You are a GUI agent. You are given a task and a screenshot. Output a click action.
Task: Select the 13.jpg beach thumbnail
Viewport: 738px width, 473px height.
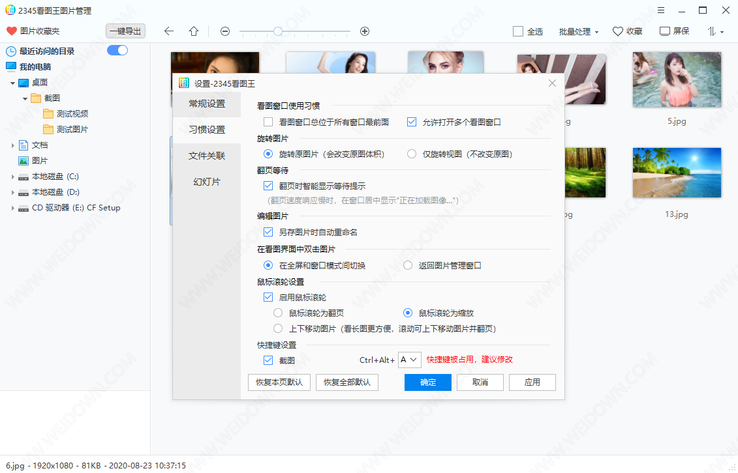677,173
